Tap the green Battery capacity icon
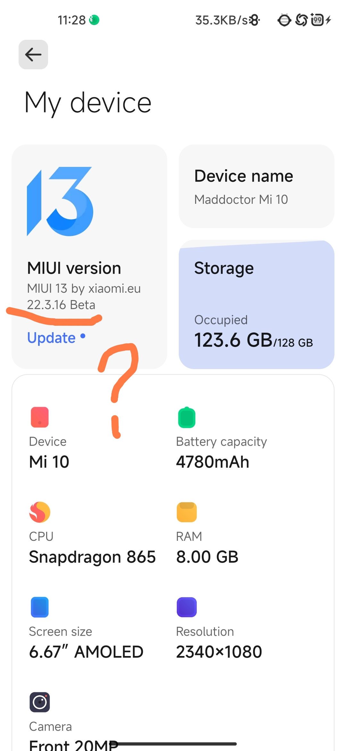 (x=187, y=417)
